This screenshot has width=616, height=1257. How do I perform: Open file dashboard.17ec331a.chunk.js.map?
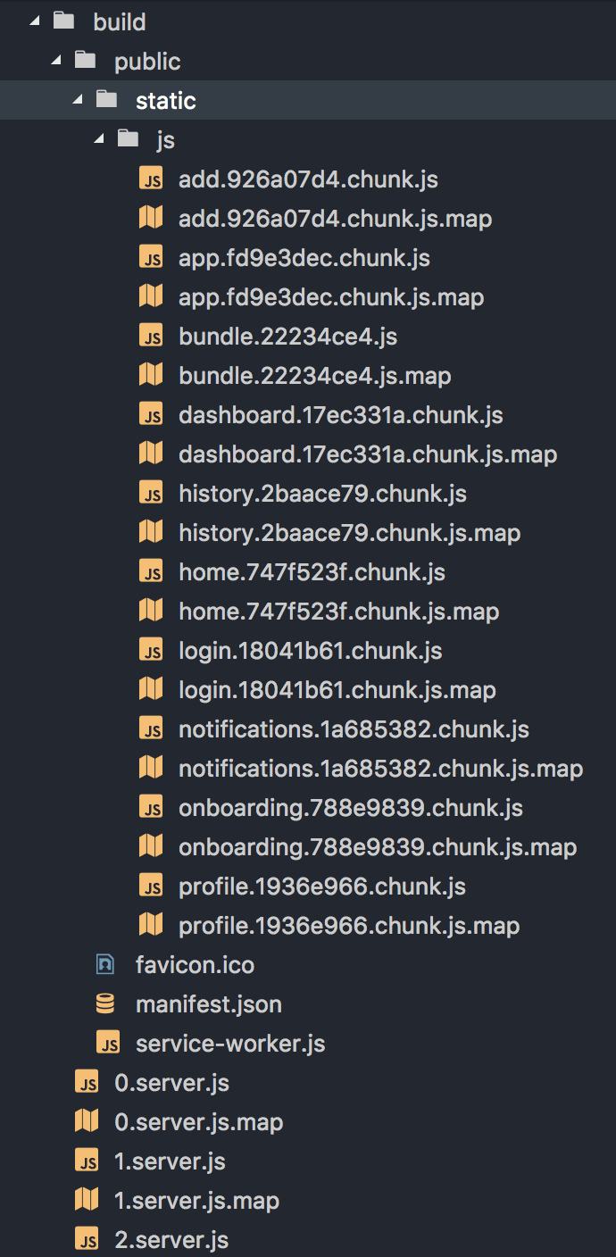[x=368, y=454]
